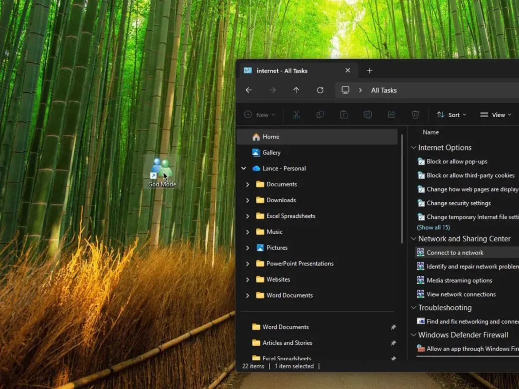Expand the Websites folder arrow
519x389 pixels.
pyautogui.click(x=248, y=280)
